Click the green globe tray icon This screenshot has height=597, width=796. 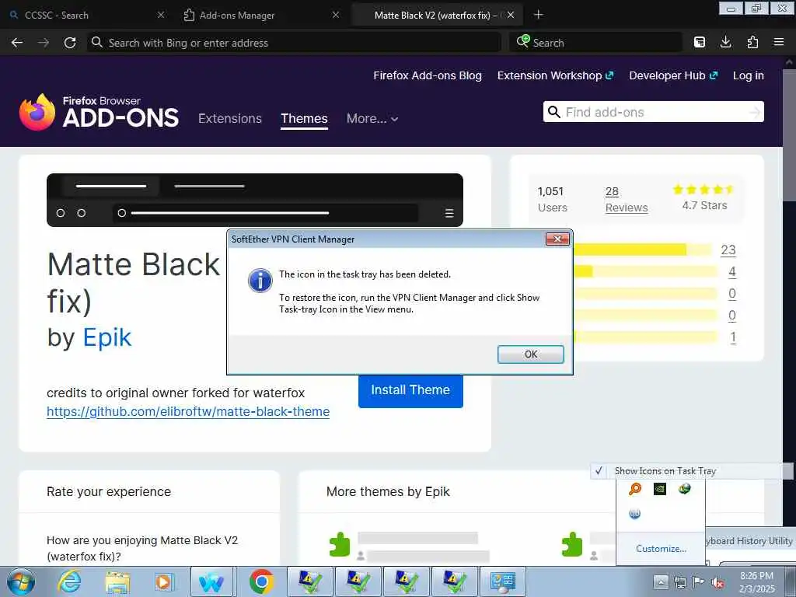coord(684,489)
